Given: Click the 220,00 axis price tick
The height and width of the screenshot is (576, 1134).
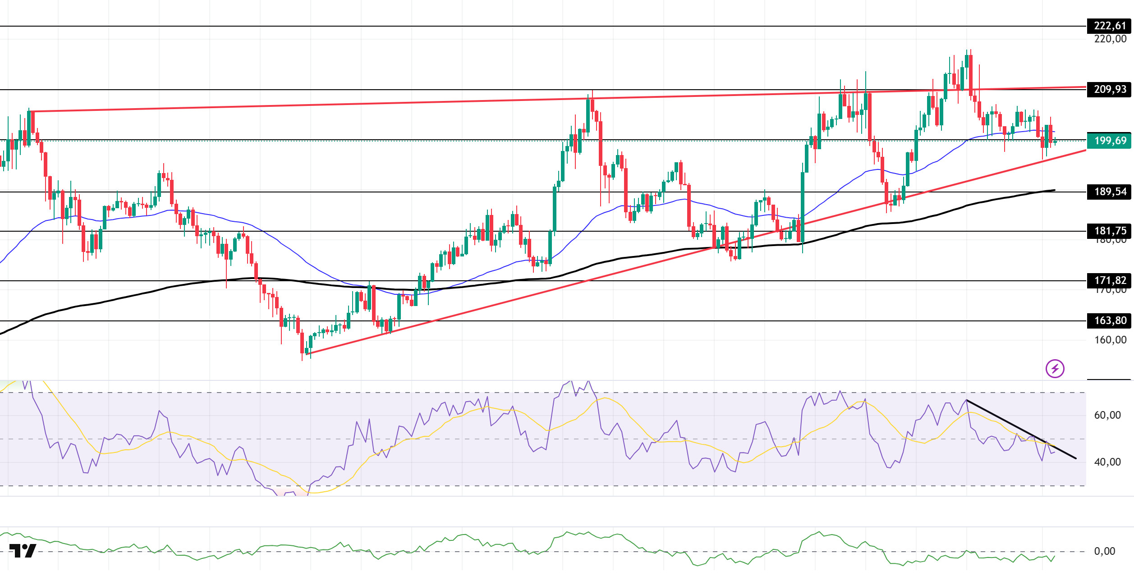Looking at the screenshot, I should (x=1110, y=39).
